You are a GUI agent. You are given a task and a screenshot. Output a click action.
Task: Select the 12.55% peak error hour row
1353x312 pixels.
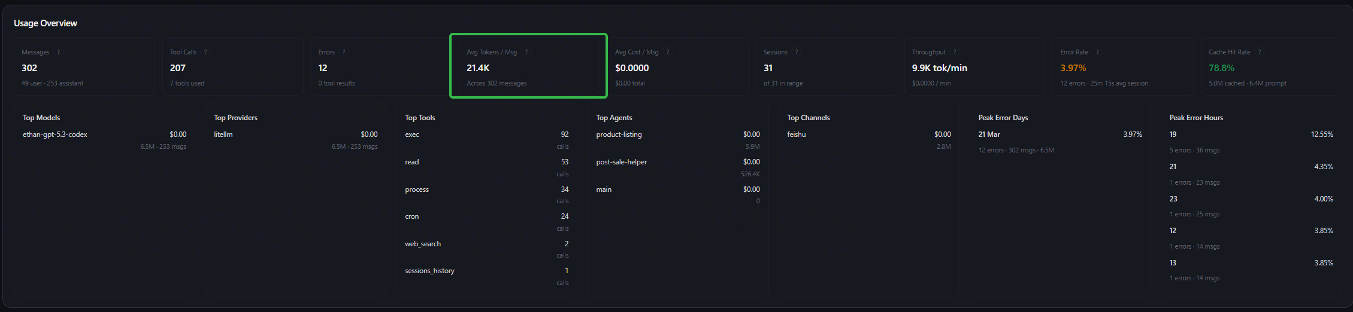pyautogui.click(x=1251, y=135)
